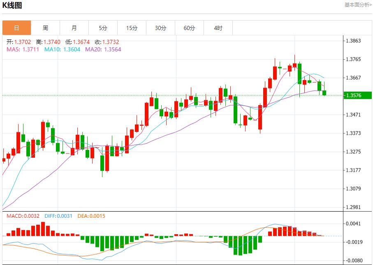
Task: Switch to the 周 weekly tab
Action: click(45, 28)
